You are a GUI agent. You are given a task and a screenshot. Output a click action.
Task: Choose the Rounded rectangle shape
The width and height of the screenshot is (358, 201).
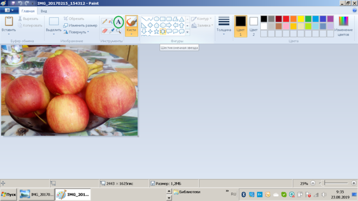pos(169,19)
